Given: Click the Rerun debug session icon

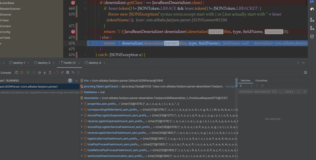Looking at the screenshot, I should click(16, 73).
